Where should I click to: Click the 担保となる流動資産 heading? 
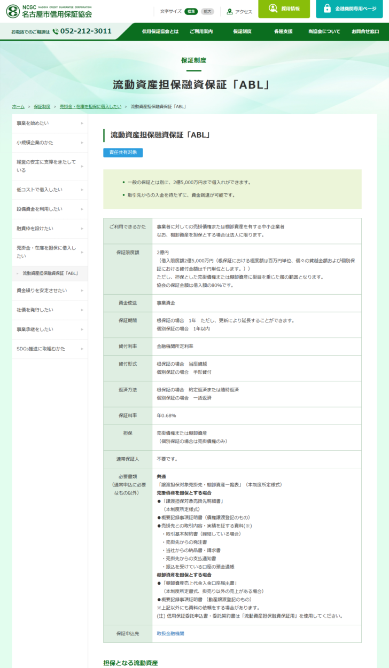pos(130,663)
